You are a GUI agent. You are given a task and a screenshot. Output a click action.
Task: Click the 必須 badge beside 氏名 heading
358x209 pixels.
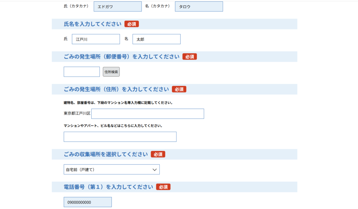click(131, 24)
